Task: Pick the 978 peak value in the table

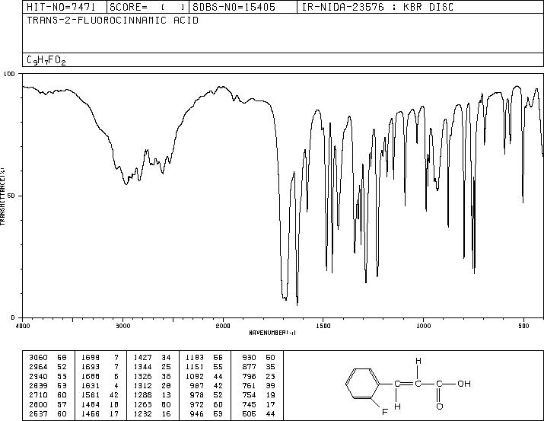Action: [x=197, y=395]
